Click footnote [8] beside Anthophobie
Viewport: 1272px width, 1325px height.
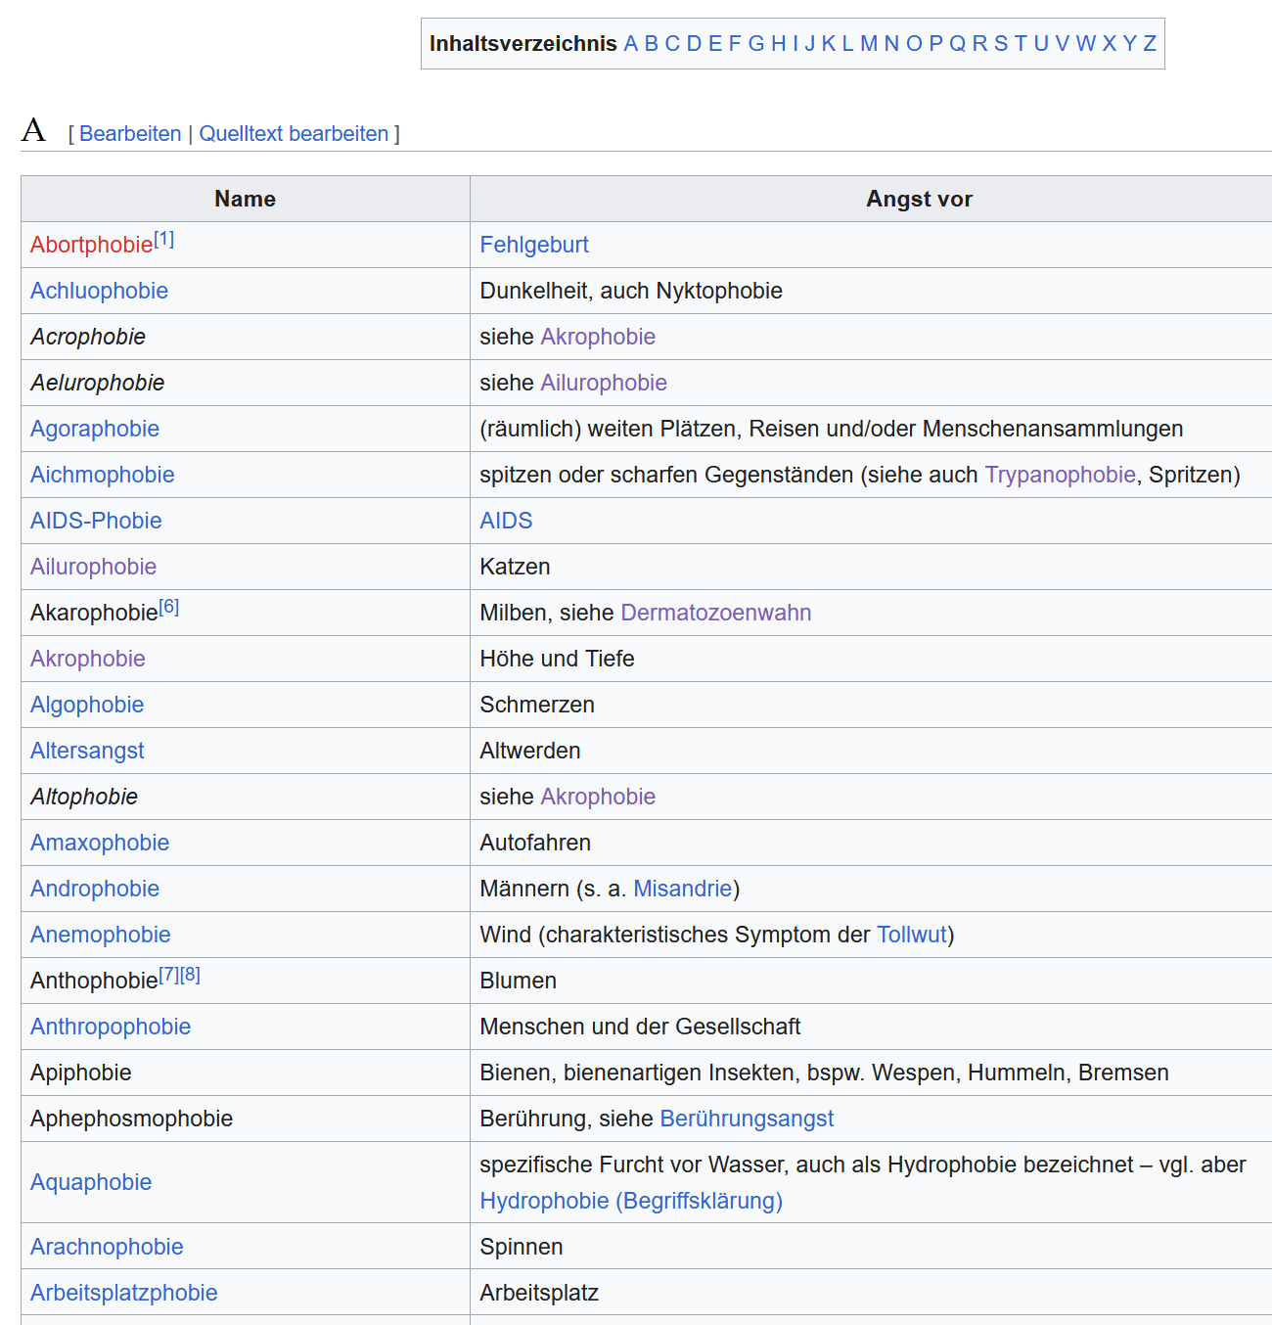click(191, 975)
